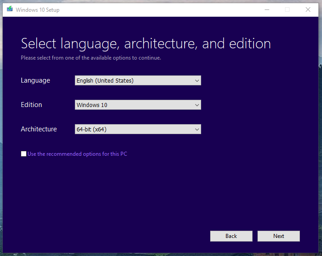Viewport: 322px width, 256px height.
Task: Expand the Language dropdown arrow
Action: 197,81
